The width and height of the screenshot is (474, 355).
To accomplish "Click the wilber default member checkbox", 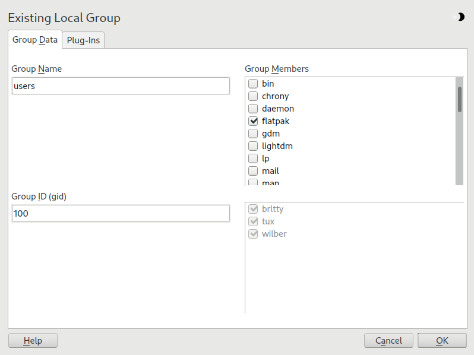I will pos(253,234).
